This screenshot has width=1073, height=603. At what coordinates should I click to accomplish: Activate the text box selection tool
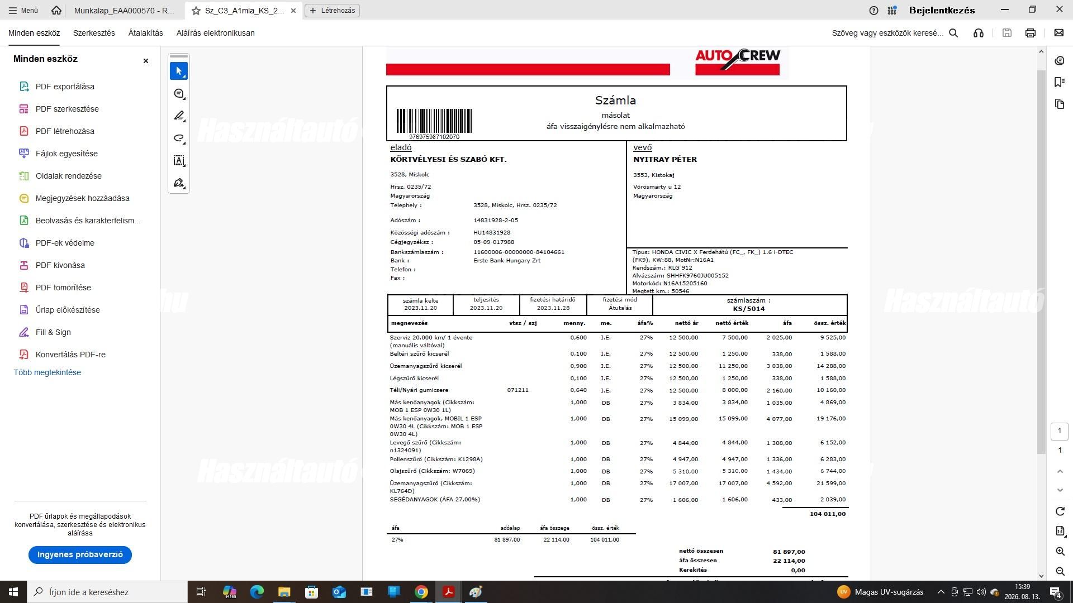[179, 161]
